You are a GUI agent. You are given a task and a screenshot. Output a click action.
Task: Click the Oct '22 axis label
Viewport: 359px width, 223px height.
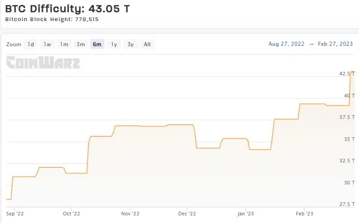coord(72,214)
